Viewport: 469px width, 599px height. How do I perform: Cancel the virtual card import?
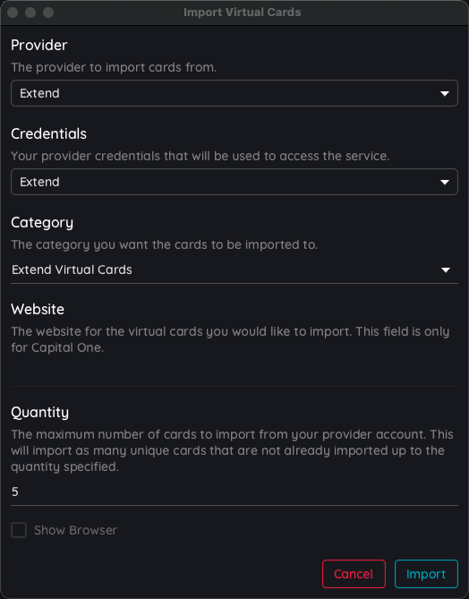coord(354,574)
